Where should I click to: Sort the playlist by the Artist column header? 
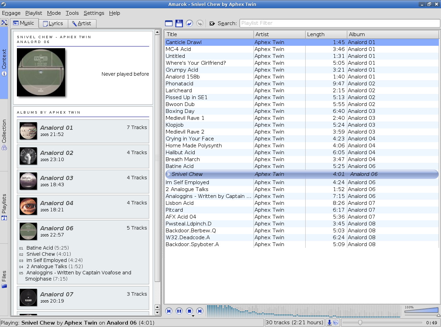[279, 34]
